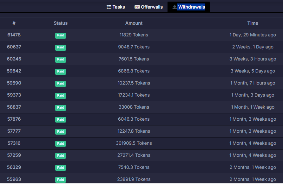
Task: Click the 1 Month, 1 Week ago time
Action: pos(253,107)
